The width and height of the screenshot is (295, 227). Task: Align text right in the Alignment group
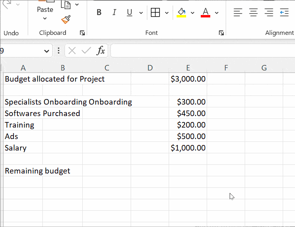tap(269, 13)
